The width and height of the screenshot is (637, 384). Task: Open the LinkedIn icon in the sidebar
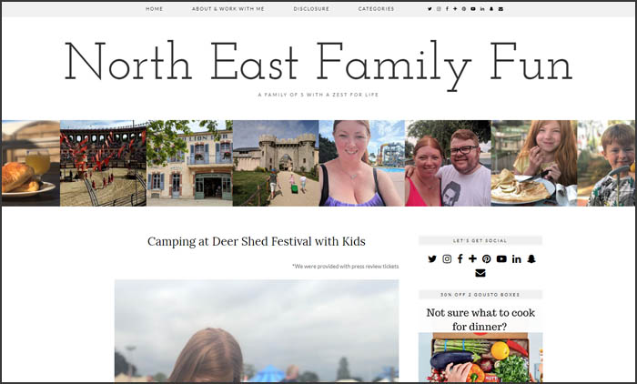coord(516,258)
